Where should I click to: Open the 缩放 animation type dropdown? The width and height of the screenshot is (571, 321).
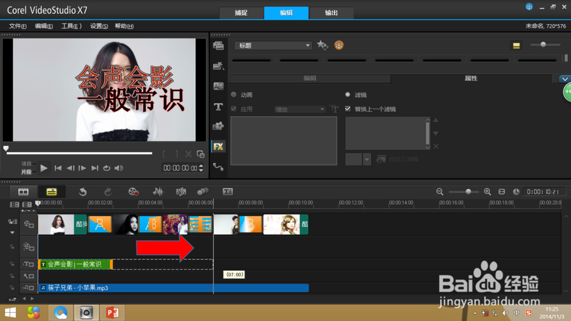[x=299, y=109]
